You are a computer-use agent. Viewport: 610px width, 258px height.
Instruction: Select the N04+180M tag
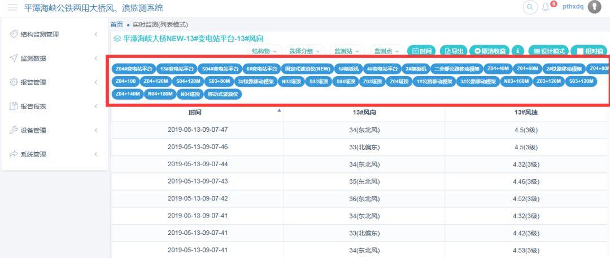[x=160, y=94]
